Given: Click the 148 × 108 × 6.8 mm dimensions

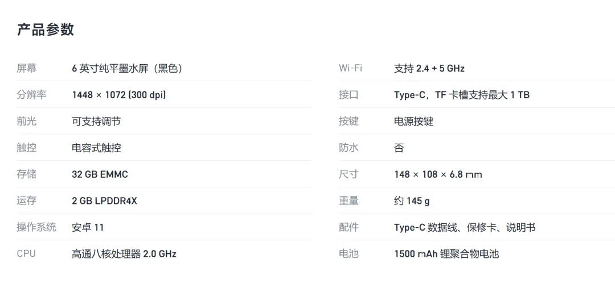Looking at the screenshot, I should 438,174.
